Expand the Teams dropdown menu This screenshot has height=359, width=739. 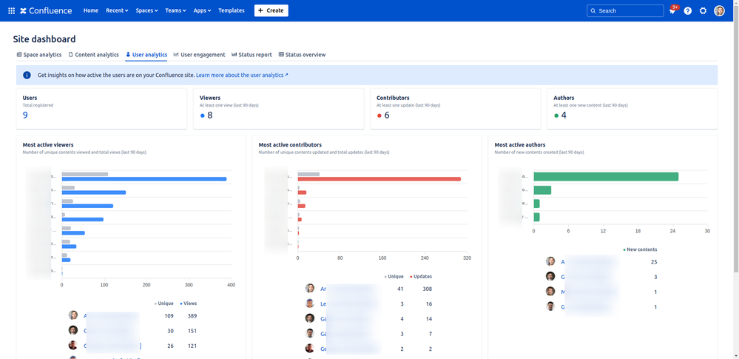point(176,11)
